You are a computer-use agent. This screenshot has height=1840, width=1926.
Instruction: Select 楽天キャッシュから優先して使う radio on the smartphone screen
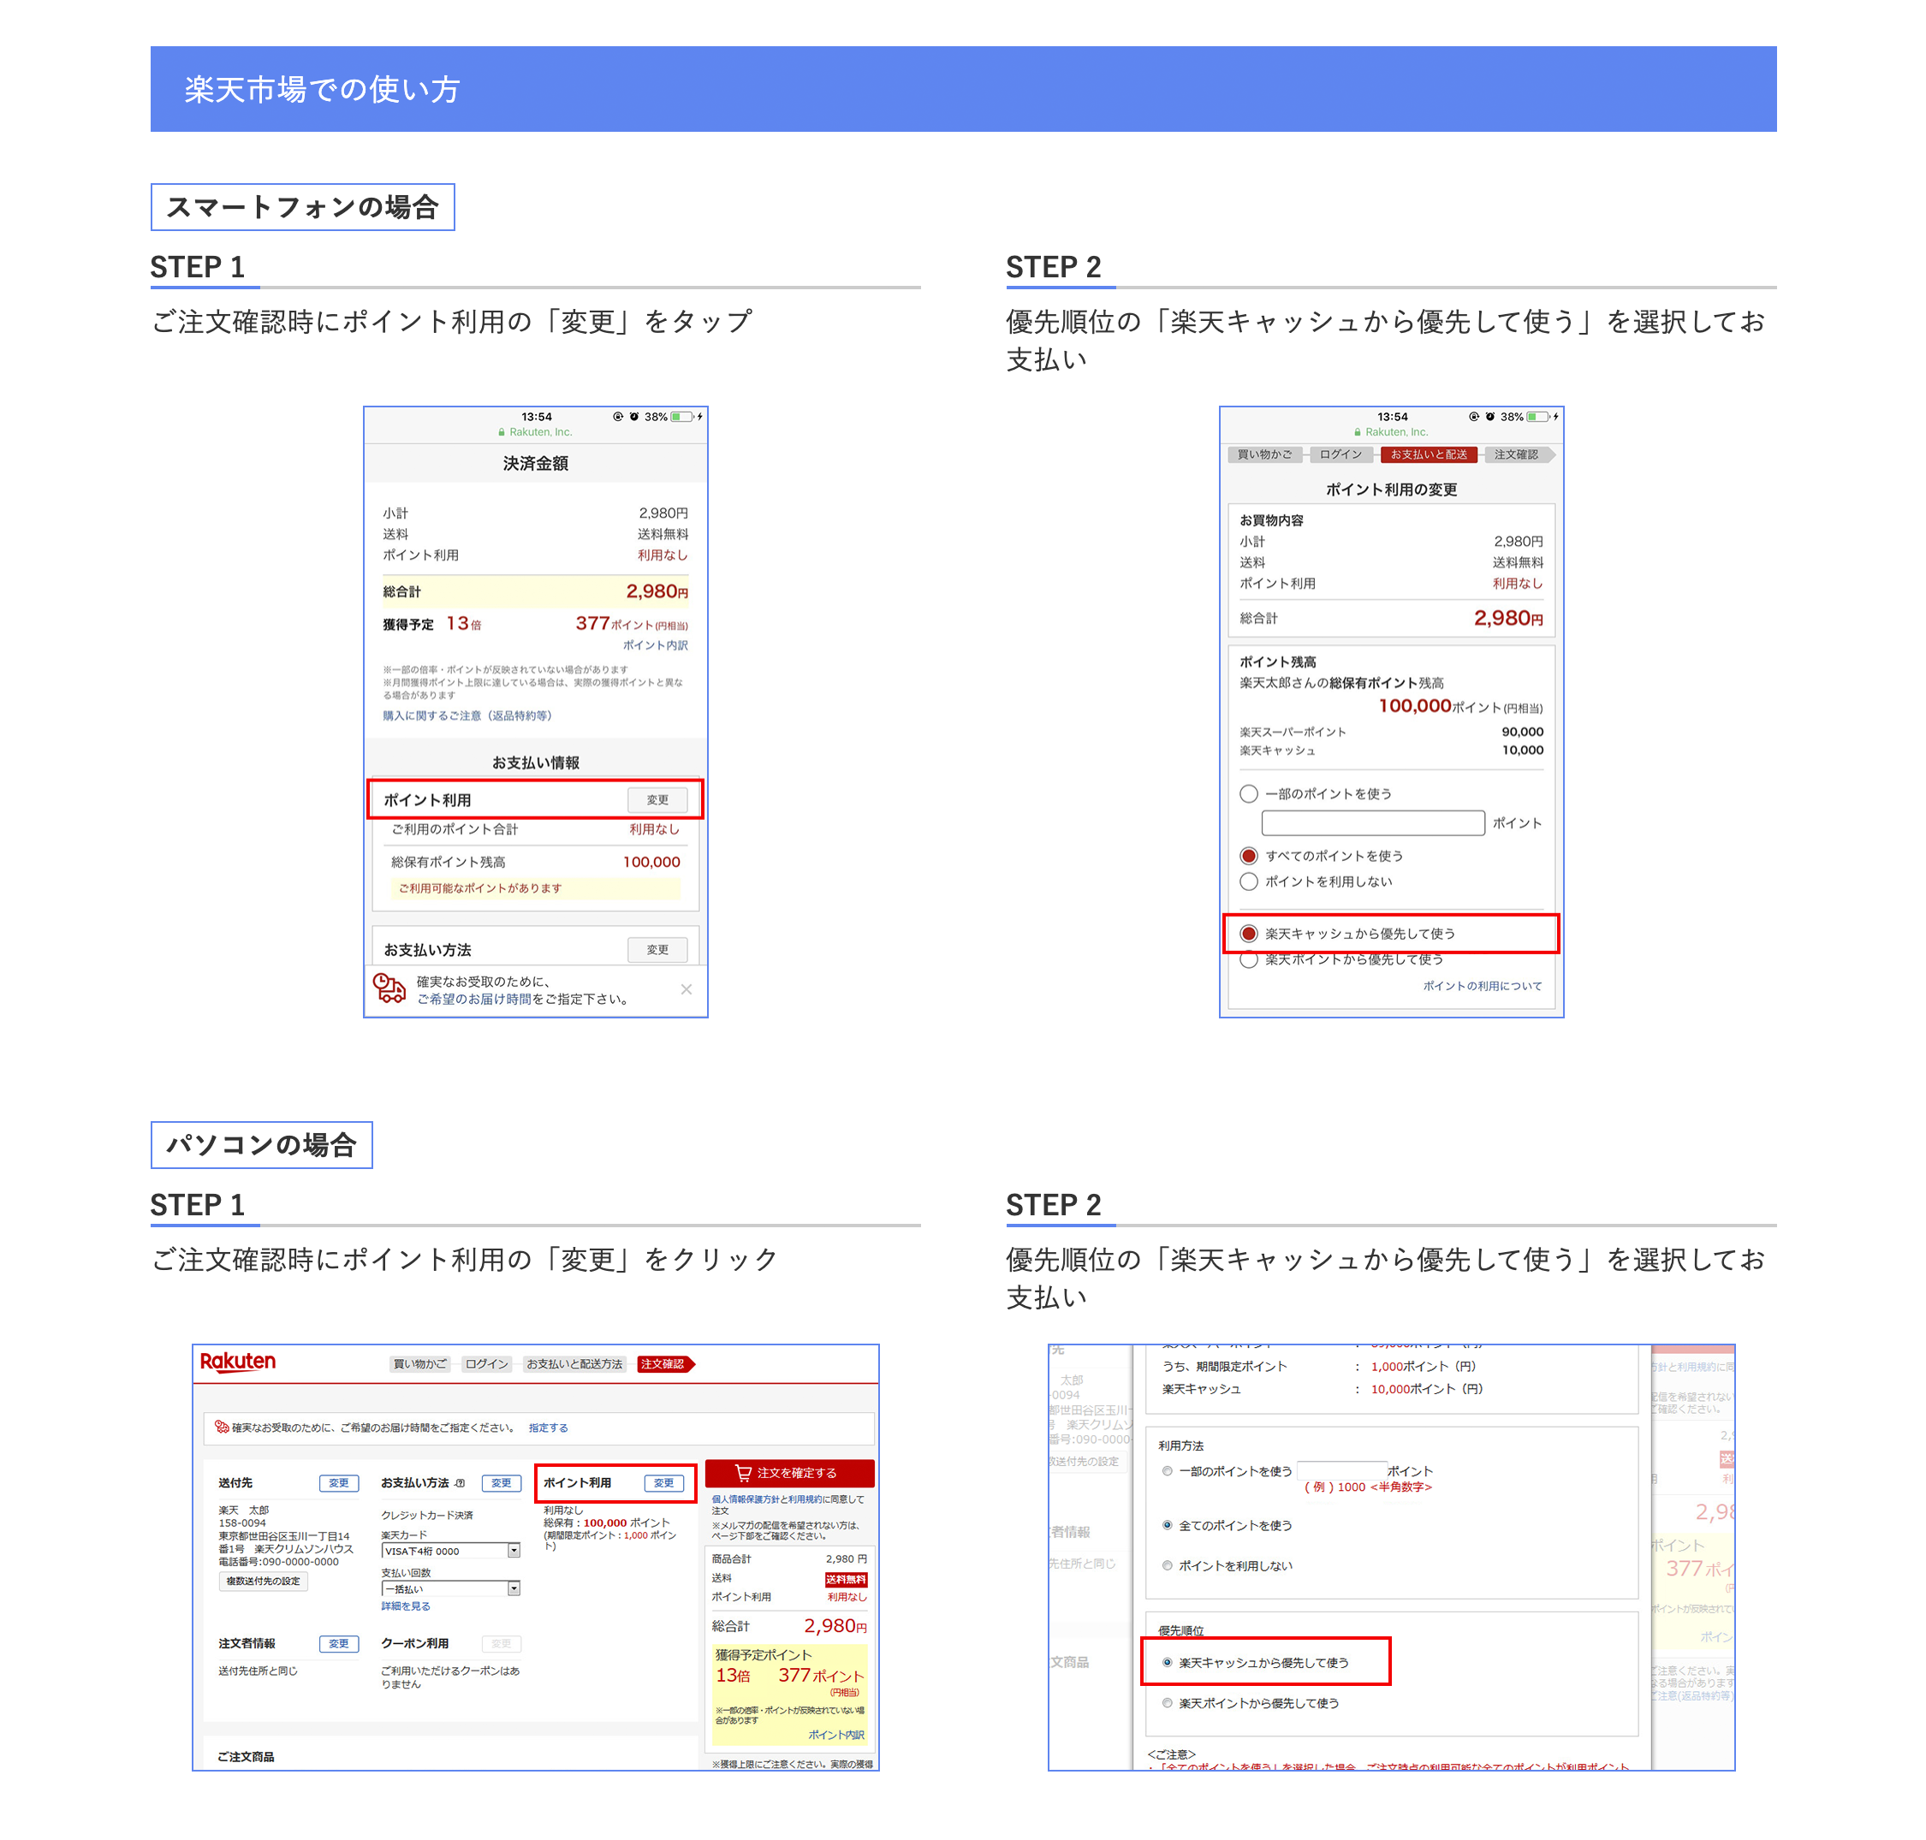click(1249, 934)
